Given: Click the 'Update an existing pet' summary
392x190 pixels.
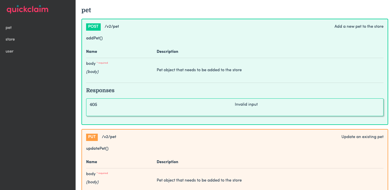Looking at the screenshot, I should tap(363, 137).
